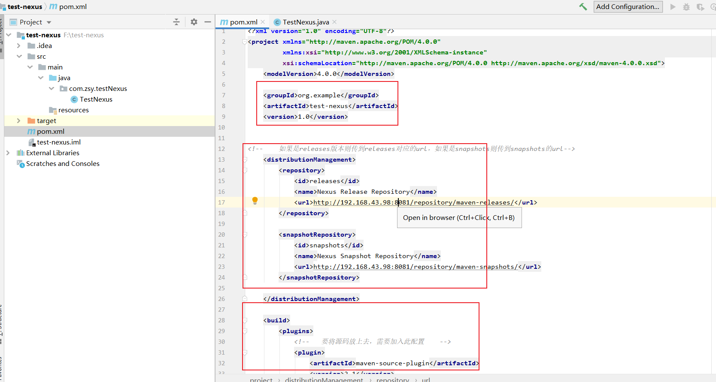Collapse the src folder
This screenshot has width=716, height=382.
19,57
